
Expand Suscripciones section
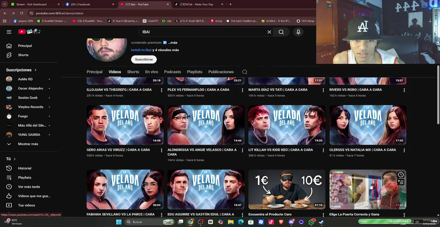[x=21, y=70]
